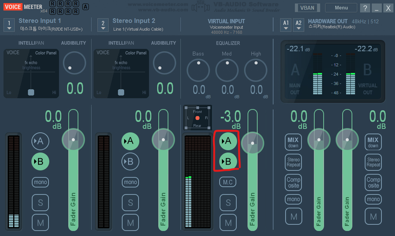Click the bus A 0.0 dB gain value

click(x=299, y=119)
